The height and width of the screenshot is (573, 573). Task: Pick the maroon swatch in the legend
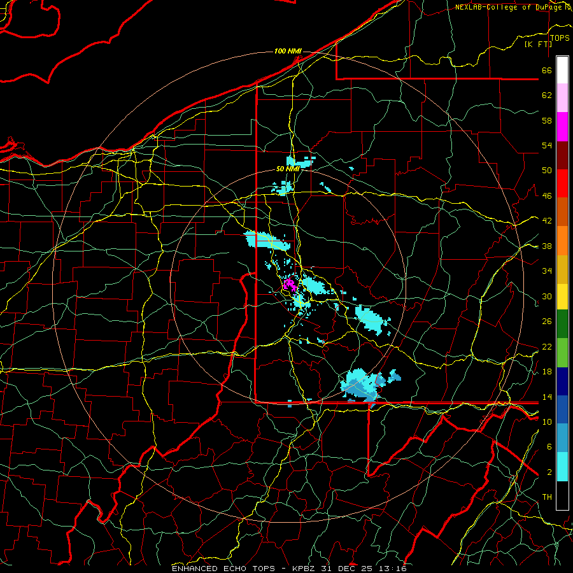pyautogui.click(x=562, y=155)
